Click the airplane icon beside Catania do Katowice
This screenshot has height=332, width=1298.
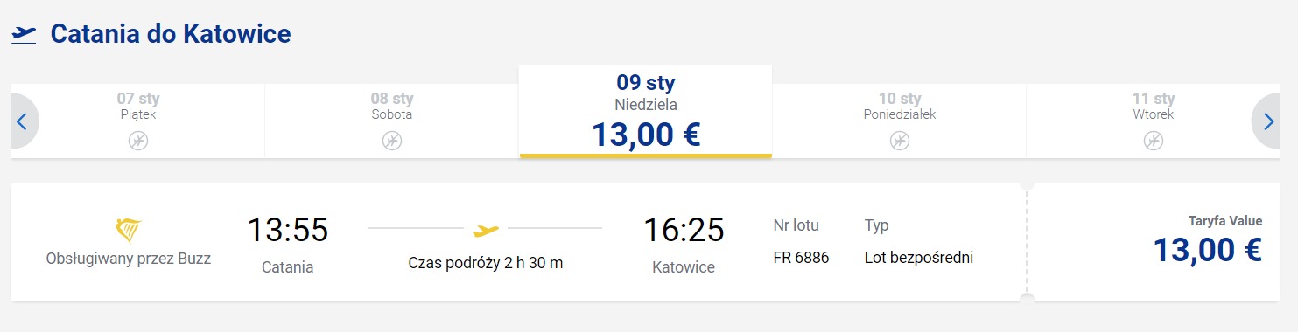pos(25,35)
